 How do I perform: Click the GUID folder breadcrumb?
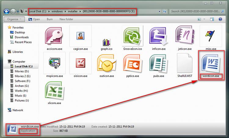tap(109, 11)
